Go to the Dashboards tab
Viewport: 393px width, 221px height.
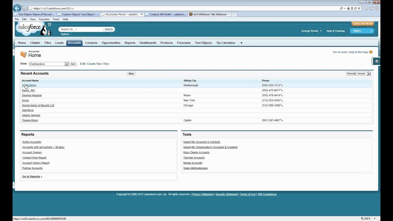tap(148, 43)
